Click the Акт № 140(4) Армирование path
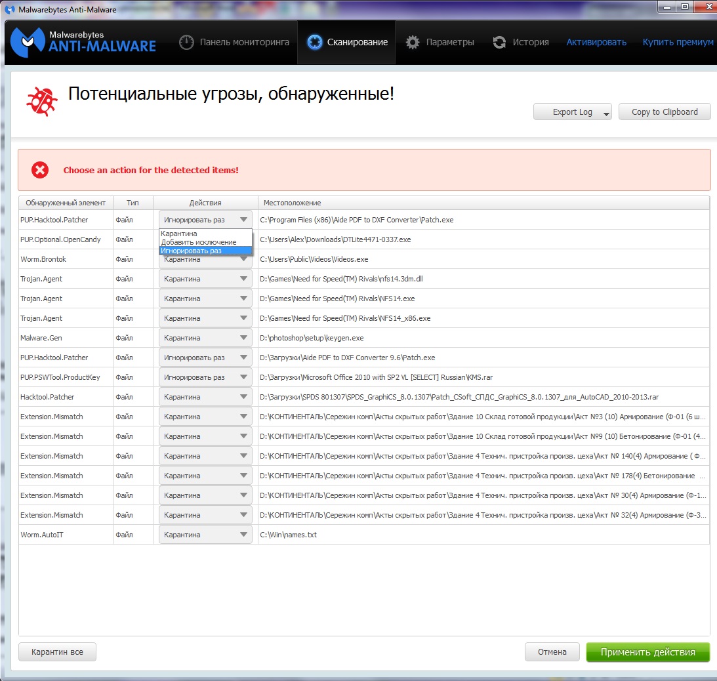717x681 pixels. click(x=483, y=456)
